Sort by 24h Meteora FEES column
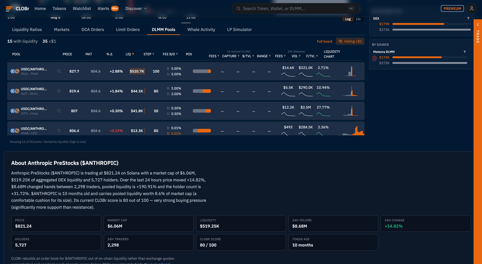Image resolution: width=482 pixels, height=264 pixels. click(280, 56)
